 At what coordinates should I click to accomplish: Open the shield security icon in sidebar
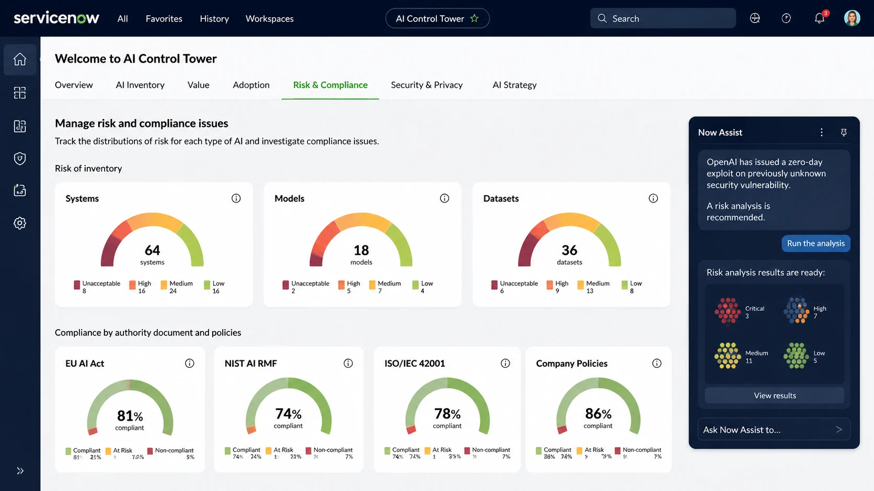20,159
